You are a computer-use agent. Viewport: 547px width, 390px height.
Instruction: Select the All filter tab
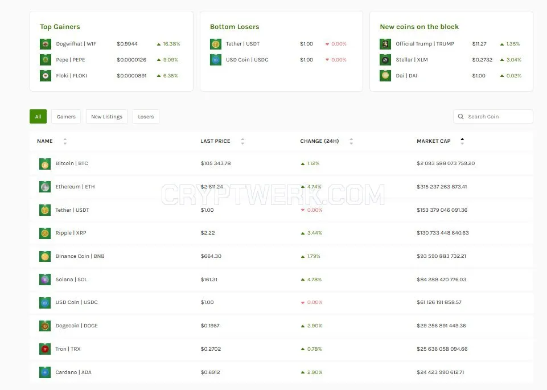[38, 117]
